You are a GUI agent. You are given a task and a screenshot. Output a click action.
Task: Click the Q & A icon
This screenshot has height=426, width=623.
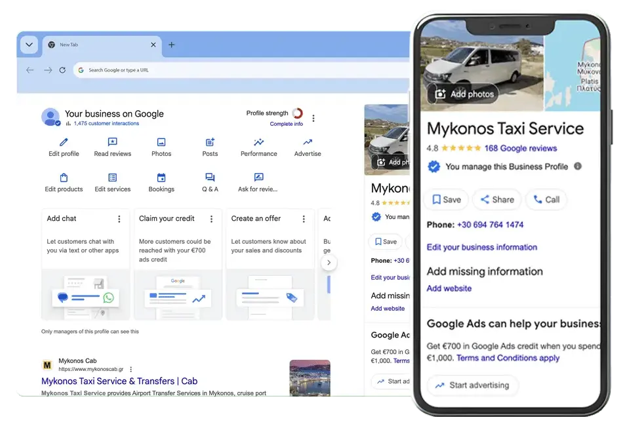pos(210,178)
